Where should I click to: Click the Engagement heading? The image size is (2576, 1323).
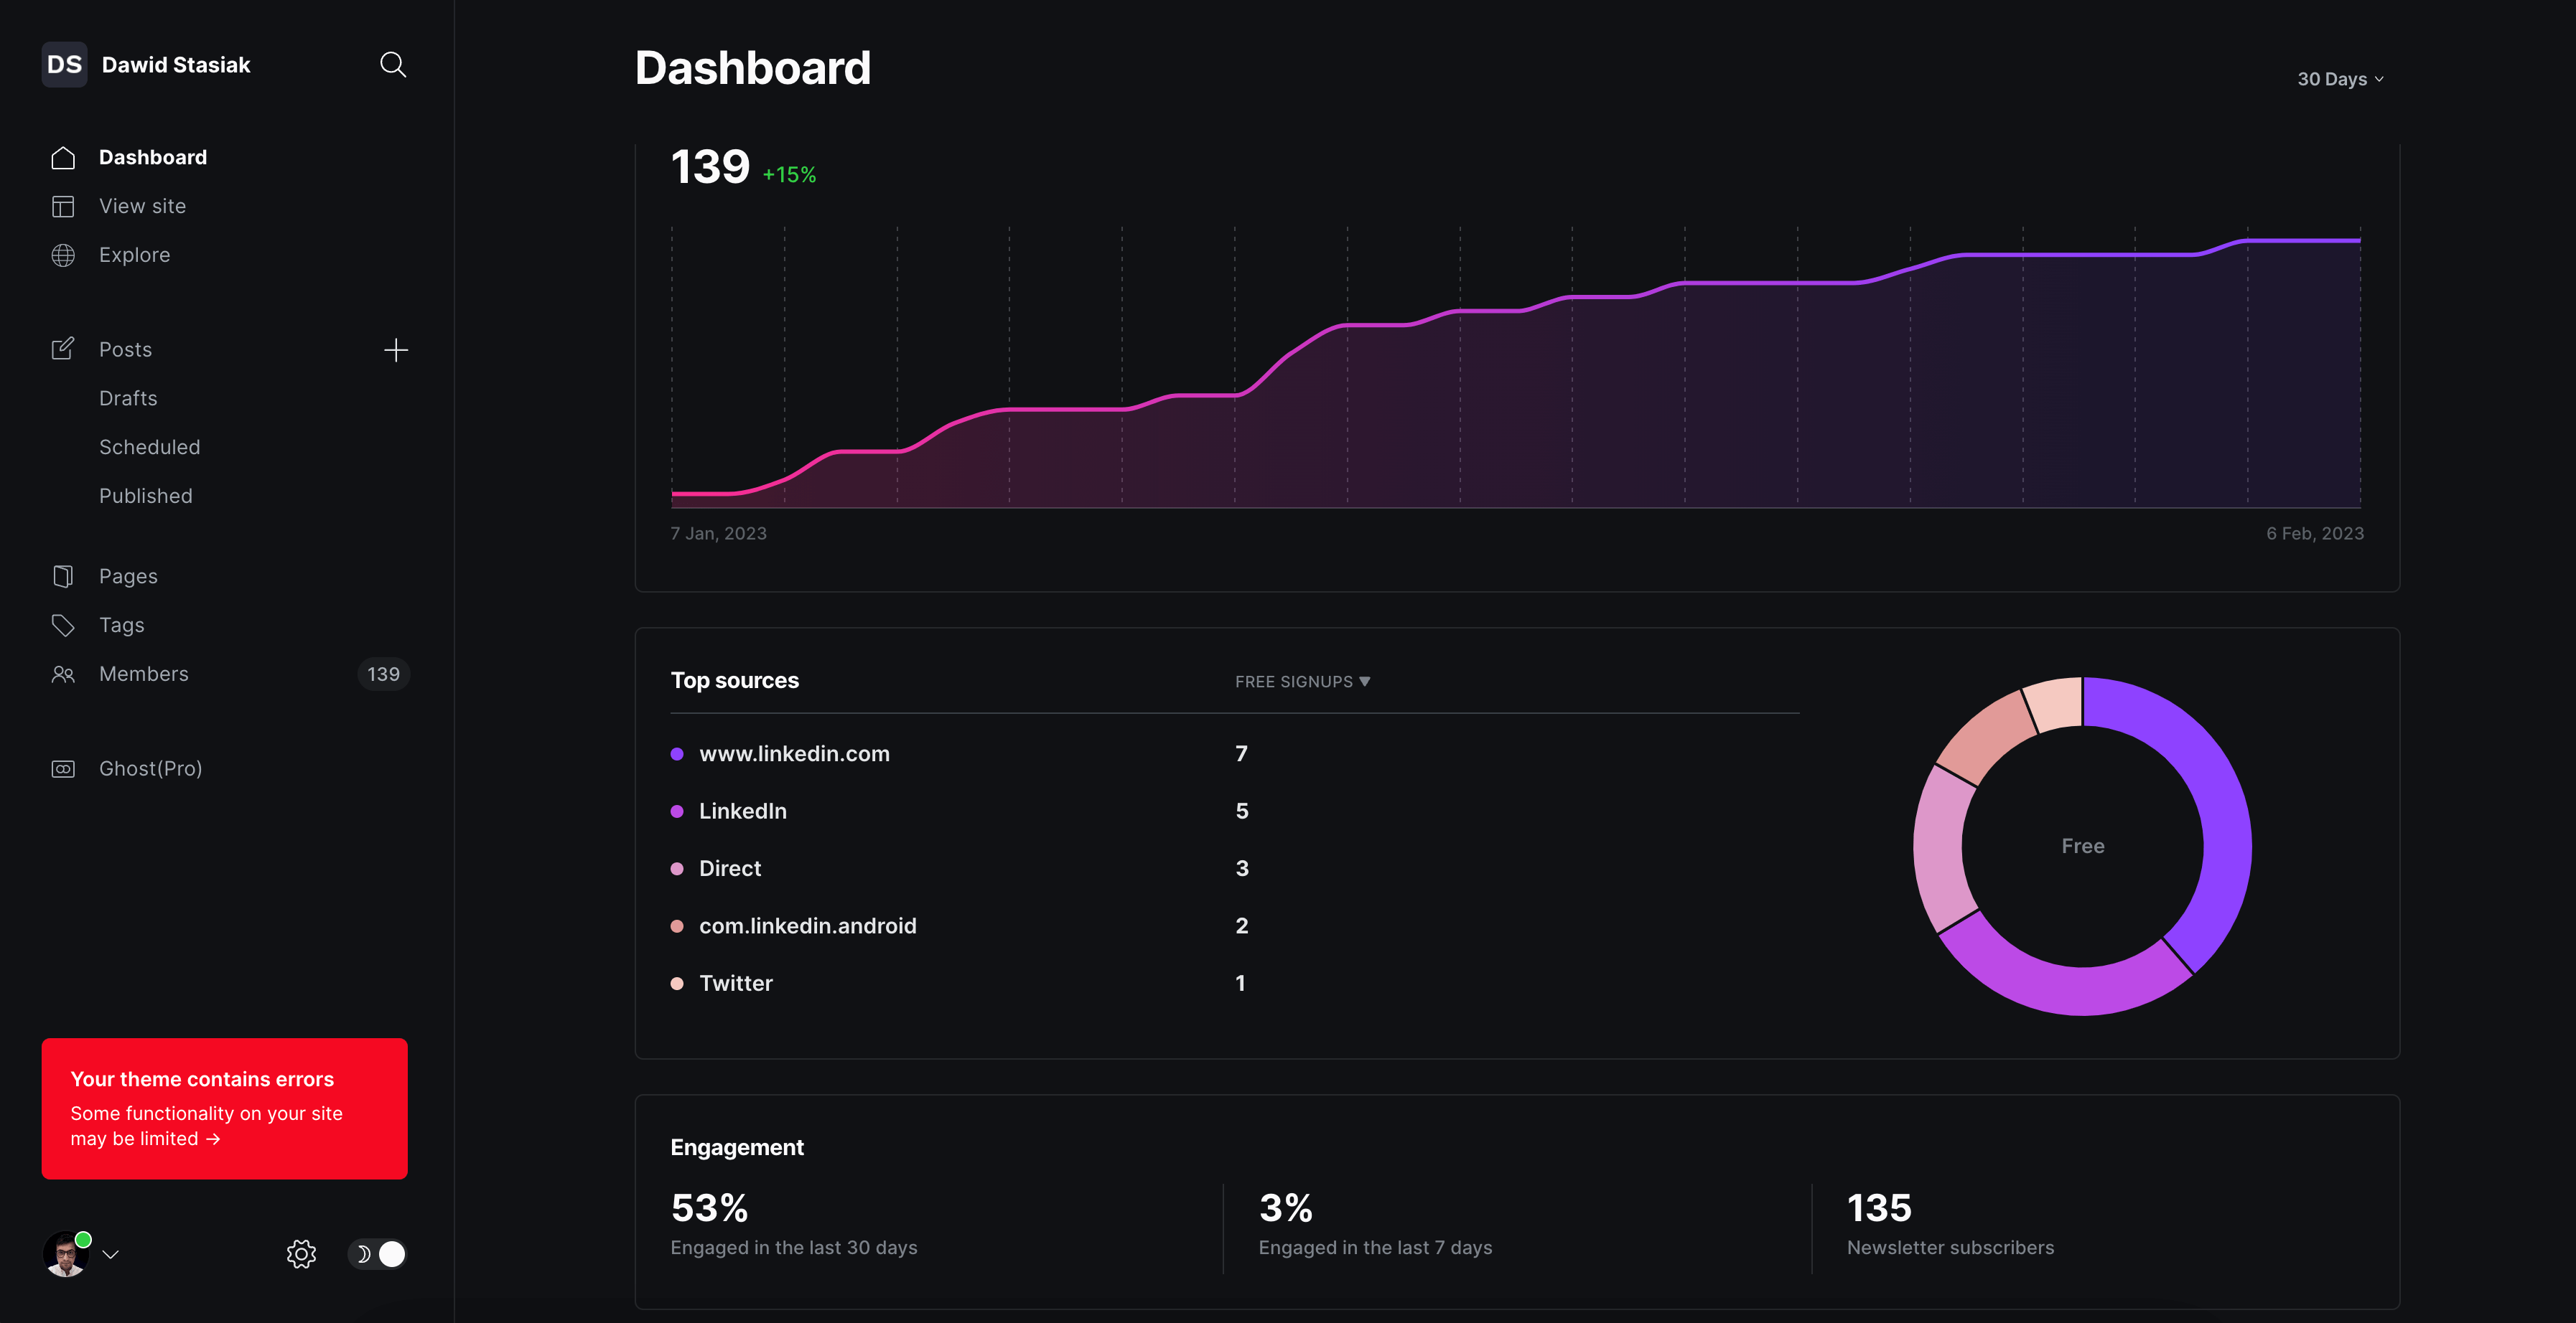click(737, 1148)
